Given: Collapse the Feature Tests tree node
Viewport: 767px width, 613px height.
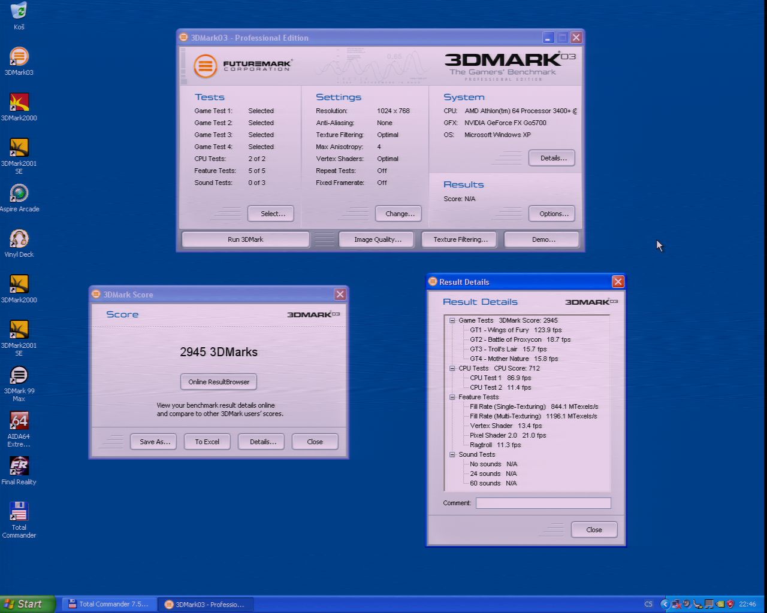Looking at the screenshot, I should 452,397.
